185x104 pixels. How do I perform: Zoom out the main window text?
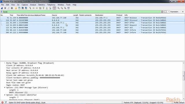click(x=62, y=8)
